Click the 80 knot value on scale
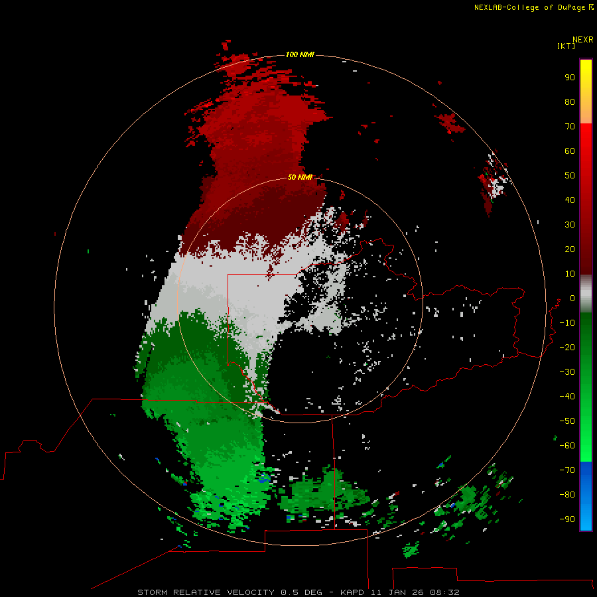 coord(570,101)
